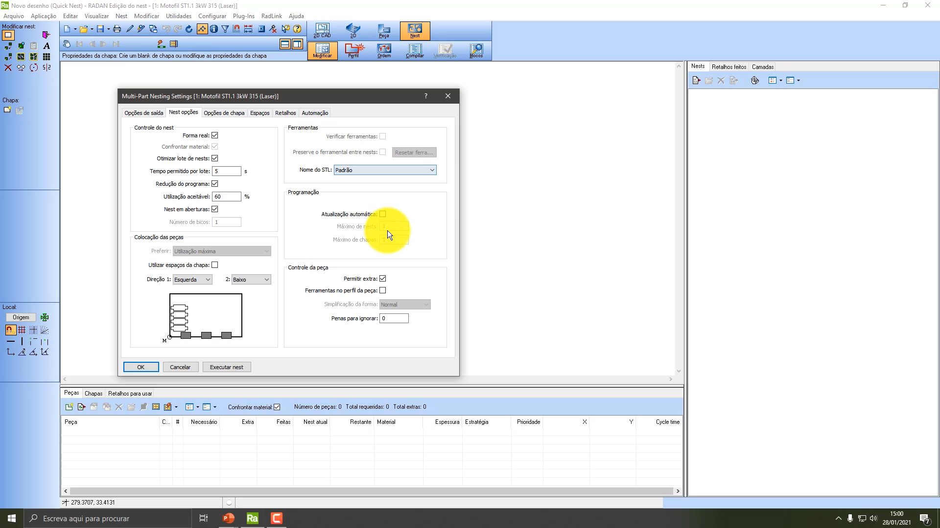Enable Utilizar espaços da chapa checkbox
This screenshot has width=940, height=528.
coord(214,265)
